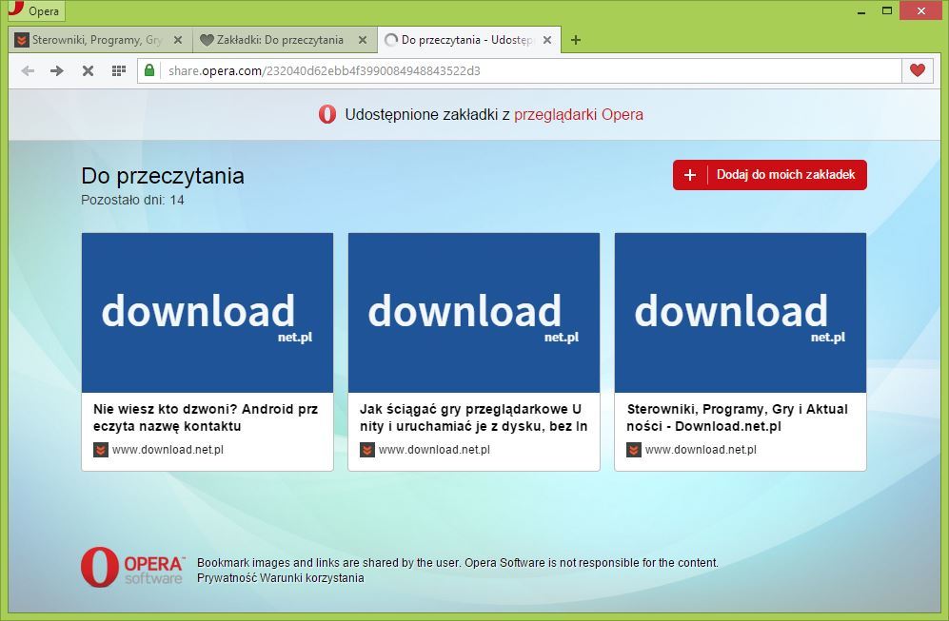Open the Opera menu button

pos(36,10)
